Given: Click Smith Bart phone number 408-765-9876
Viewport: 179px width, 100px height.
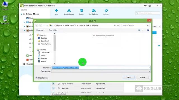Looking at the screenshot, I should point(86,88).
